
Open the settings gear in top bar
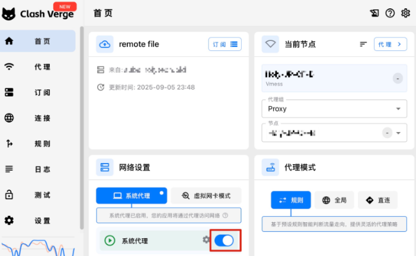pos(405,13)
